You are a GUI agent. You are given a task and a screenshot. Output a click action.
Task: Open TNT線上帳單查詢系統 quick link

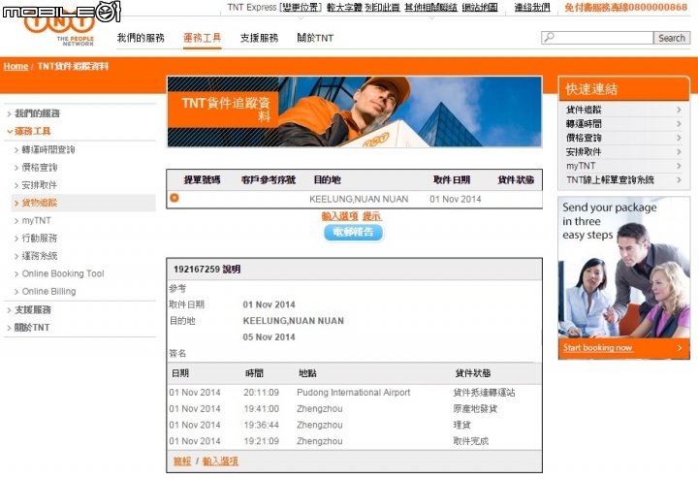tap(610, 179)
